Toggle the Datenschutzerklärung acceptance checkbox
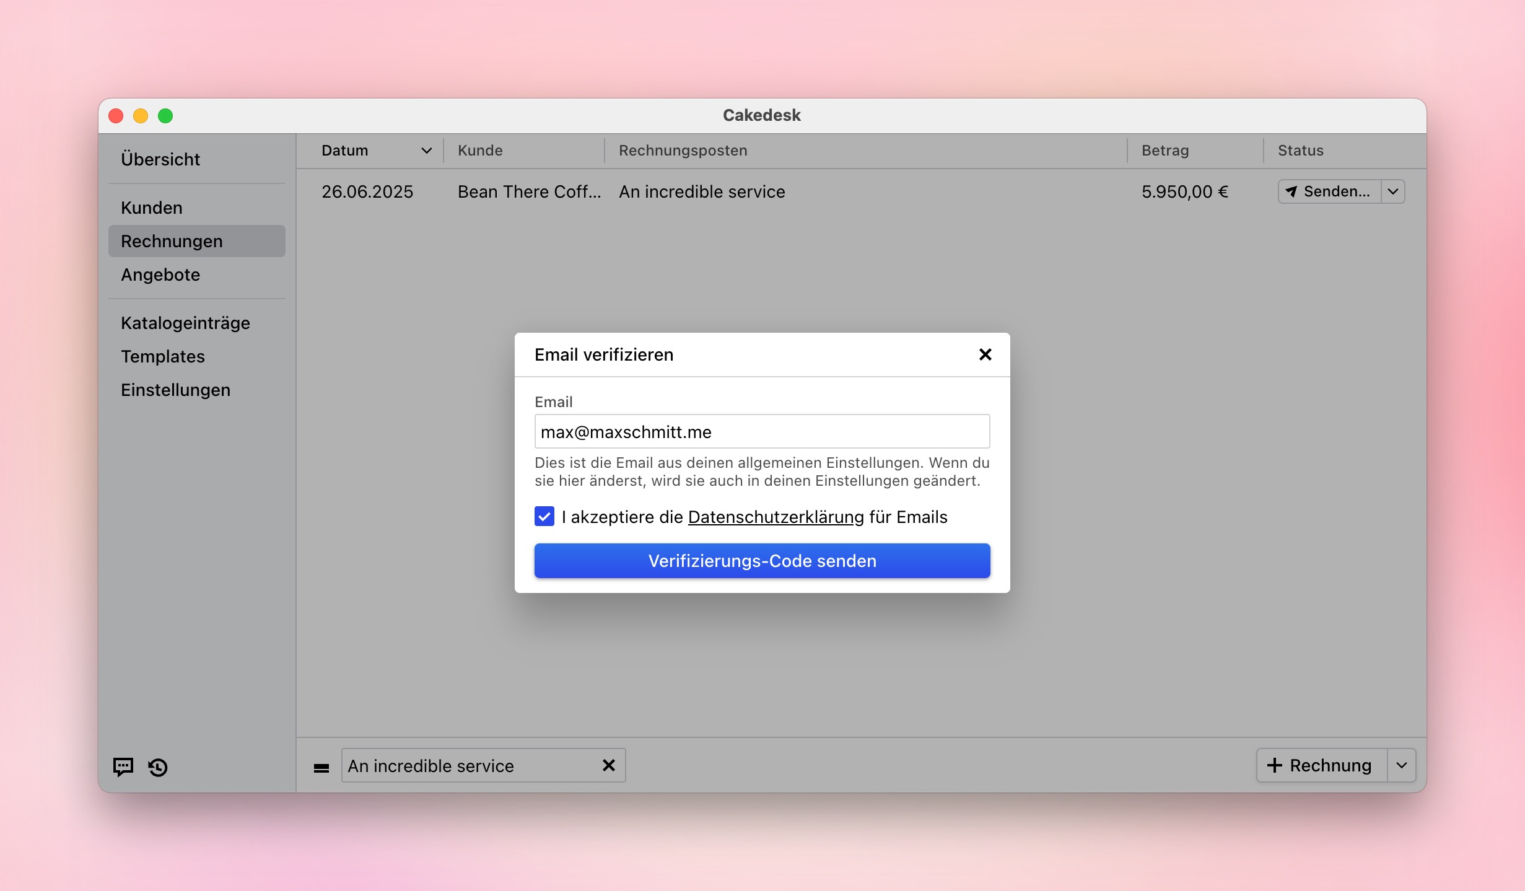The image size is (1525, 891). (543, 517)
